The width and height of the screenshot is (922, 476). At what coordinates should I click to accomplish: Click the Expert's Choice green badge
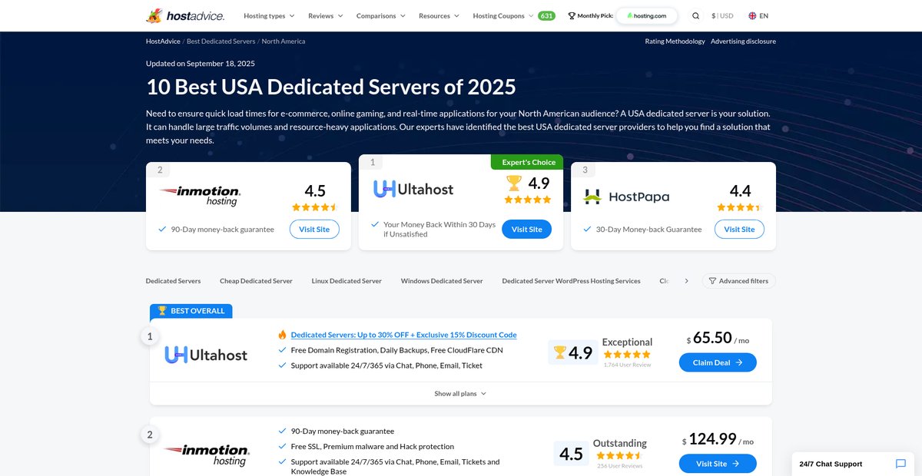coord(527,161)
